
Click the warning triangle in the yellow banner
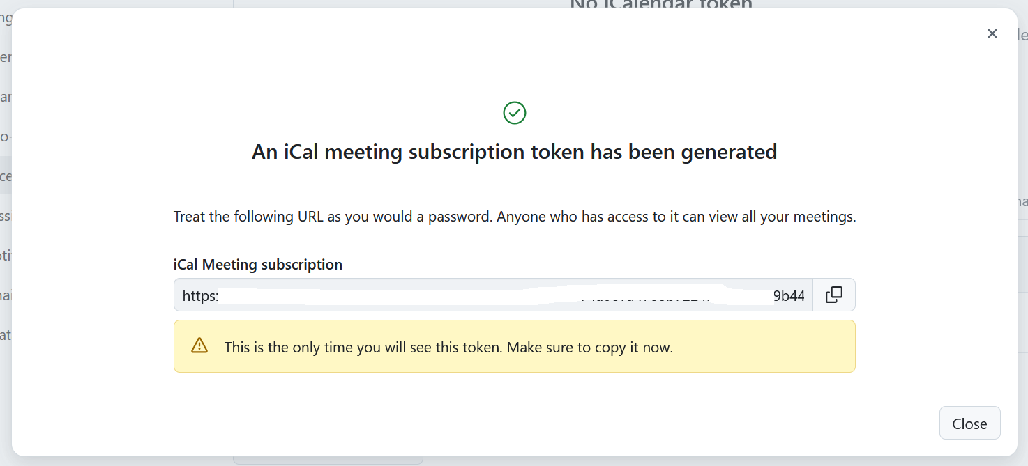(x=199, y=345)
